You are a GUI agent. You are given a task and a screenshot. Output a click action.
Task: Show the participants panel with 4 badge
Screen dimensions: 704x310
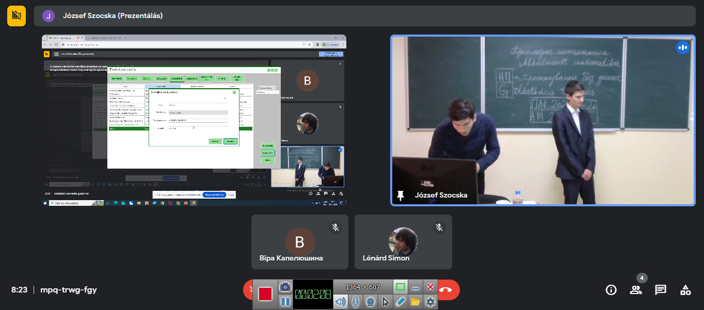coord(636,290)
